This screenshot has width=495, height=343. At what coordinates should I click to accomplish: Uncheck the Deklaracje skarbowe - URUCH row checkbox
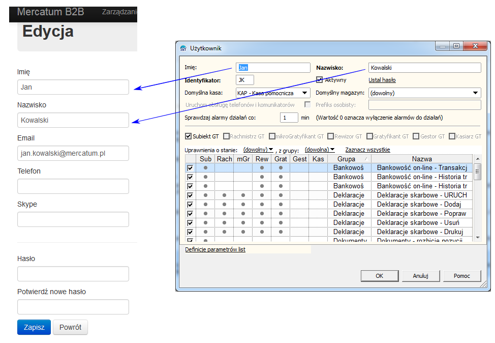point(190,195)
